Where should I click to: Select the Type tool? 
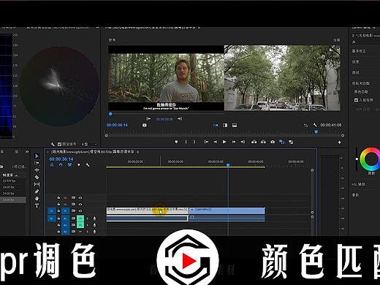click(37, 205)
